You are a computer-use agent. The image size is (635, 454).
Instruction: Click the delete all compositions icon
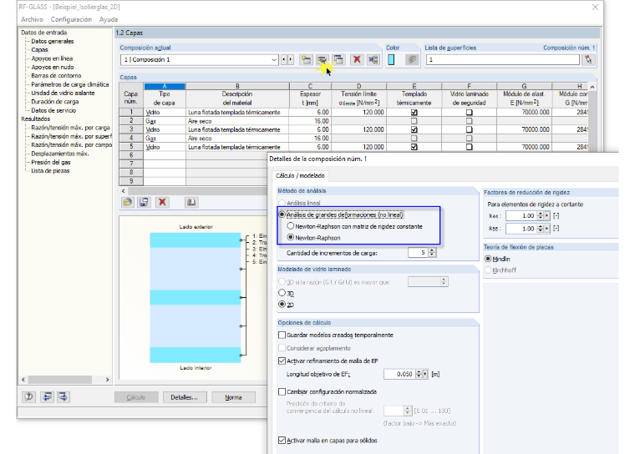(x=373, y=60)
